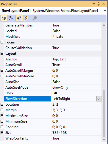
Task: Click the Padding value 0; 0; 0; 0
Action: coord(59,127)
